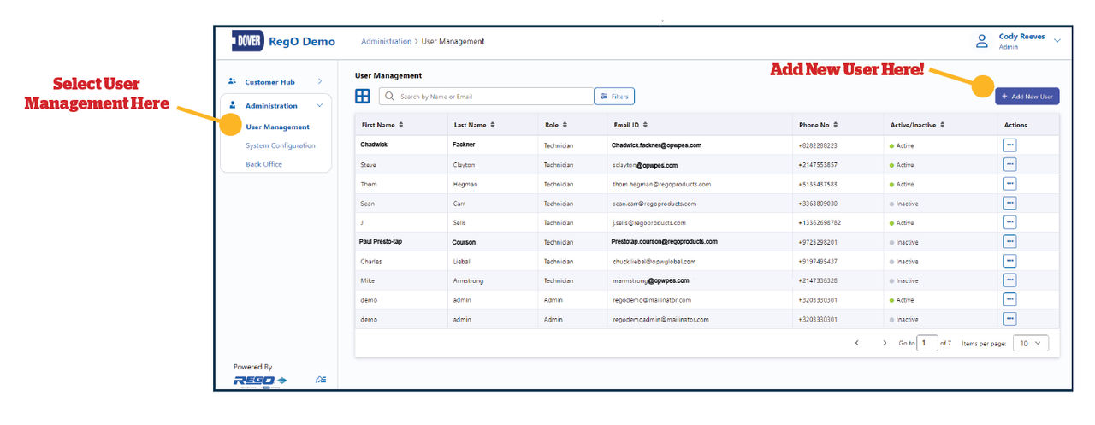
Task: Collapse the Administration sidebar section
Action: (x=319, y=105)
